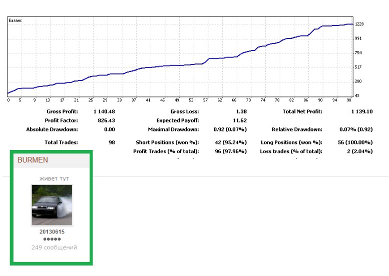Click the Total Net Profit value 1 139.10
The height and width of the screenshot is (276, 389).
(x=362, y=111)
